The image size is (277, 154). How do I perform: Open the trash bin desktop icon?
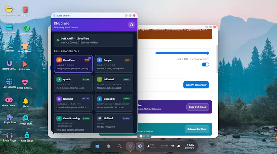(25, 10)
